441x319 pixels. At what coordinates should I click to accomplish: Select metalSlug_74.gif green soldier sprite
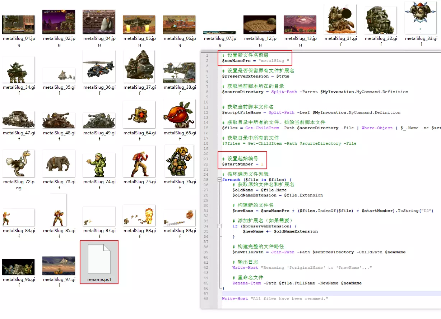coord(99,165)
